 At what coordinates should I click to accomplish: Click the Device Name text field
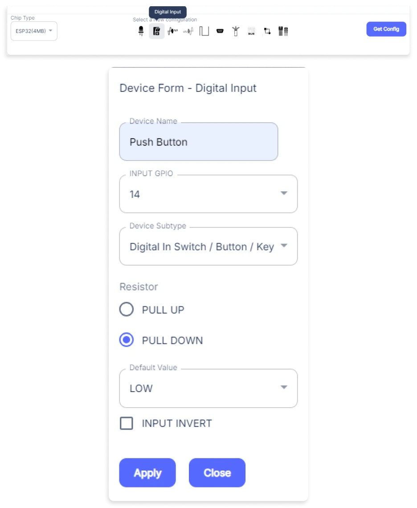point(198,142)
